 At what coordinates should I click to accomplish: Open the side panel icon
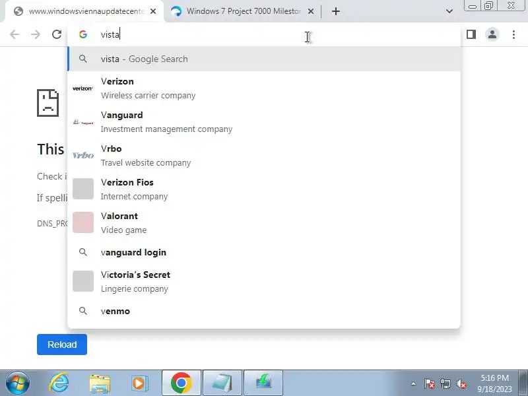click(471, 34)
